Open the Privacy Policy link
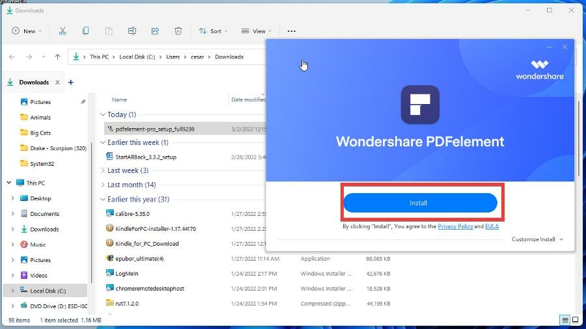 [x=455, y=226]
